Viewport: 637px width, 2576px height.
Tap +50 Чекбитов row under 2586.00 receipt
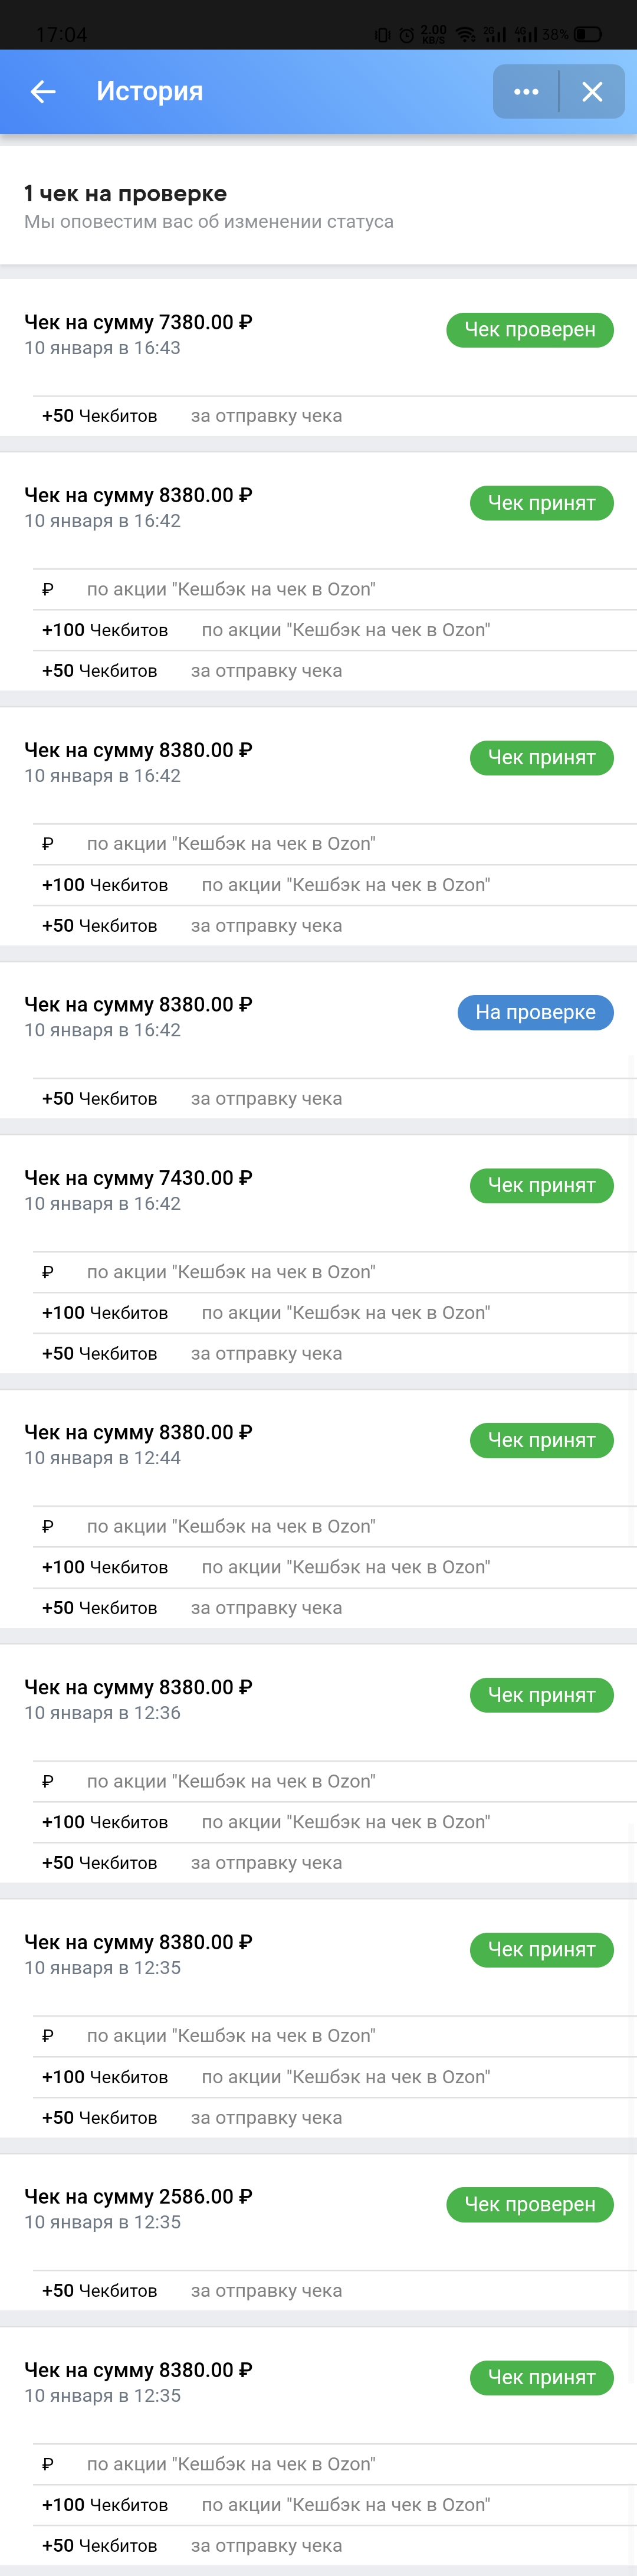pyautogui.click(x=334, y=2290)
